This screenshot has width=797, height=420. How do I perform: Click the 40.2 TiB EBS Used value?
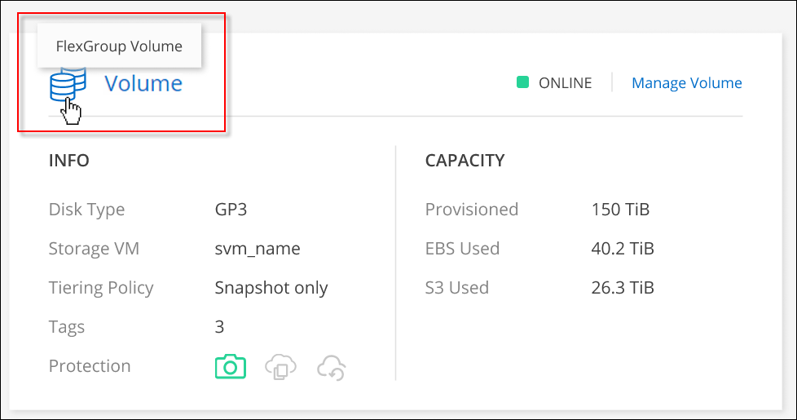pyautogui.click(x=623, y=249)
